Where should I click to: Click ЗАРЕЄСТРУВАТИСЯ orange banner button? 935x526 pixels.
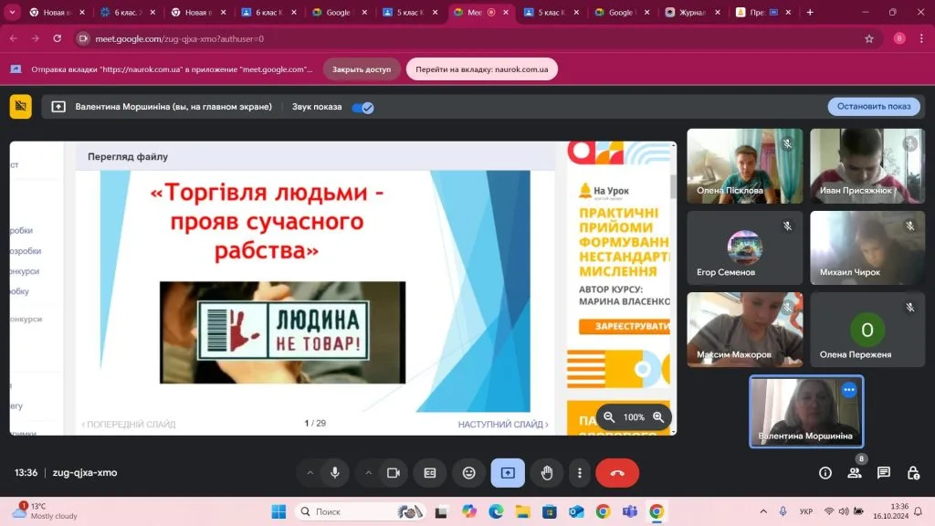(x=624, y=326)
